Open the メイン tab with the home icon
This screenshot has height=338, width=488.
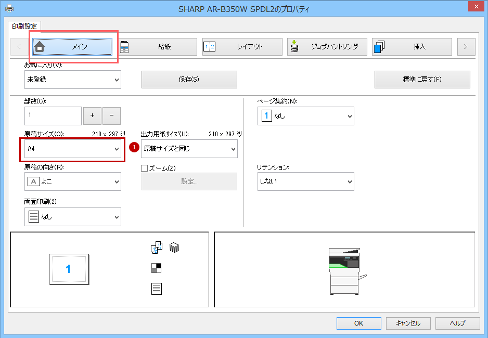72,47
